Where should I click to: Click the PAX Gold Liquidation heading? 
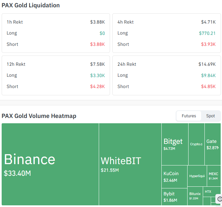(x=30, y=5)
